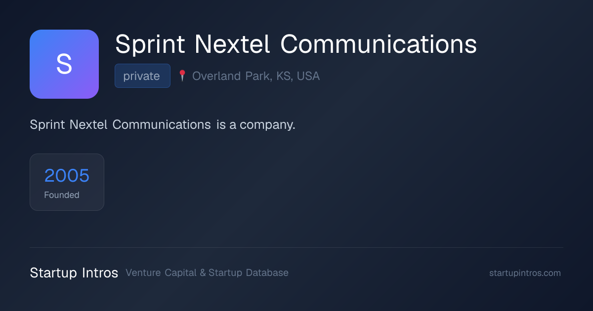
Task: Click the word Sprint in the heading
Action: click(x=150, y=45)
